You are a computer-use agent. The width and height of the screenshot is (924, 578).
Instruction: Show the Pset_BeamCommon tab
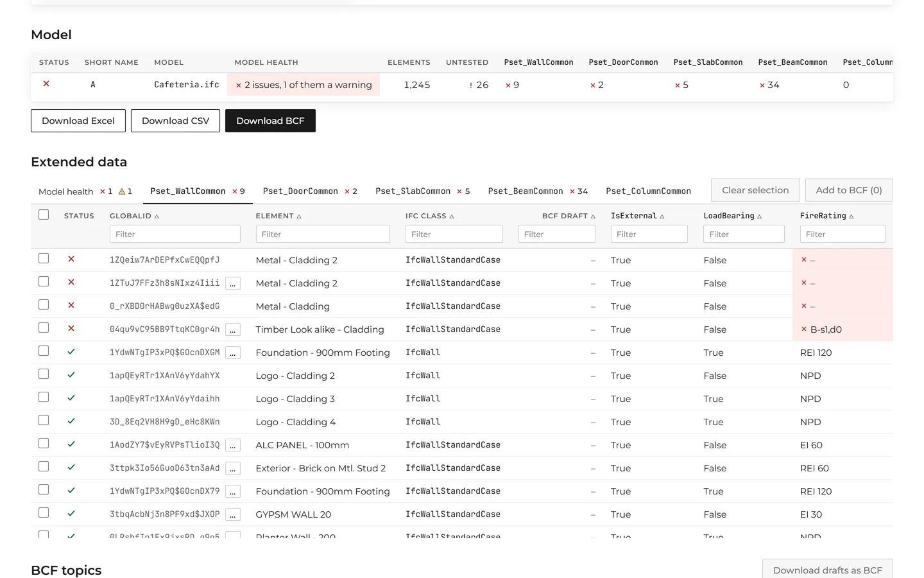pos(538,191)
